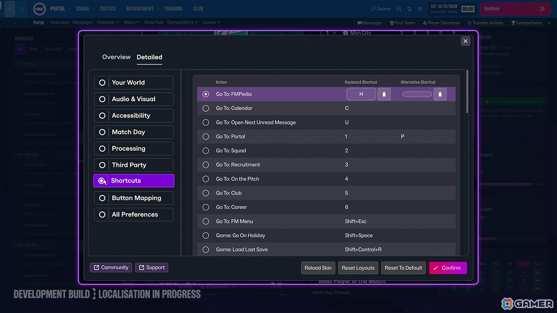Select the Processing category

pyautogui.click(x=134, y=149)
